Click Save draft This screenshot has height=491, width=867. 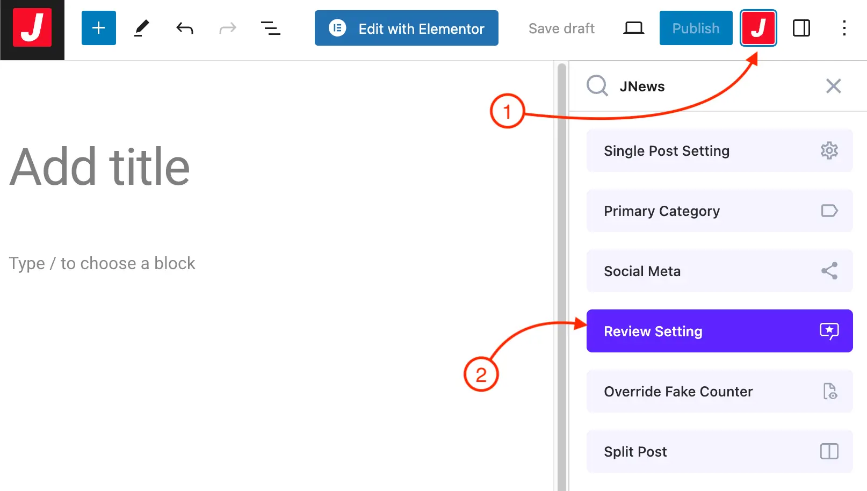coord(561,28)
